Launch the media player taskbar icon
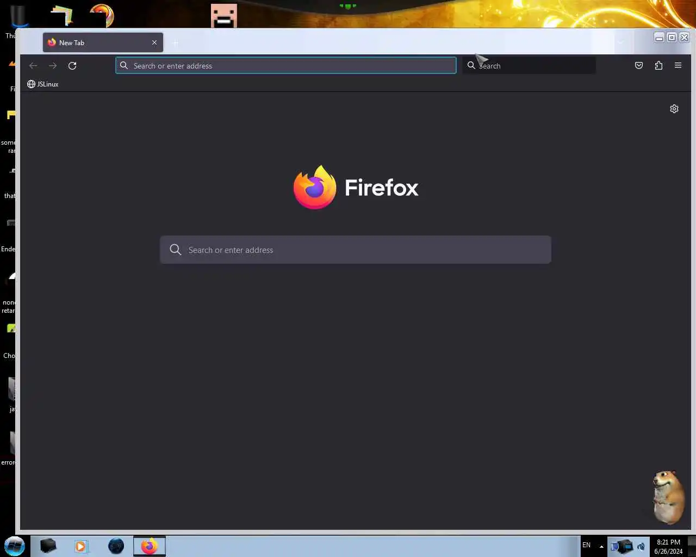The width and height of the screenshot is (696, 557). (81, 546)
